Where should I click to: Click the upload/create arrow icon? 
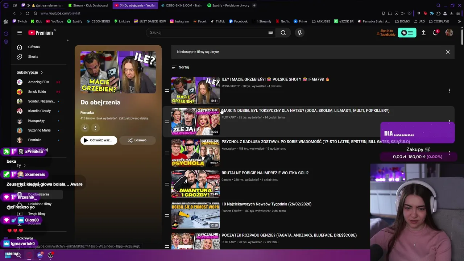[x=423, y=33]
